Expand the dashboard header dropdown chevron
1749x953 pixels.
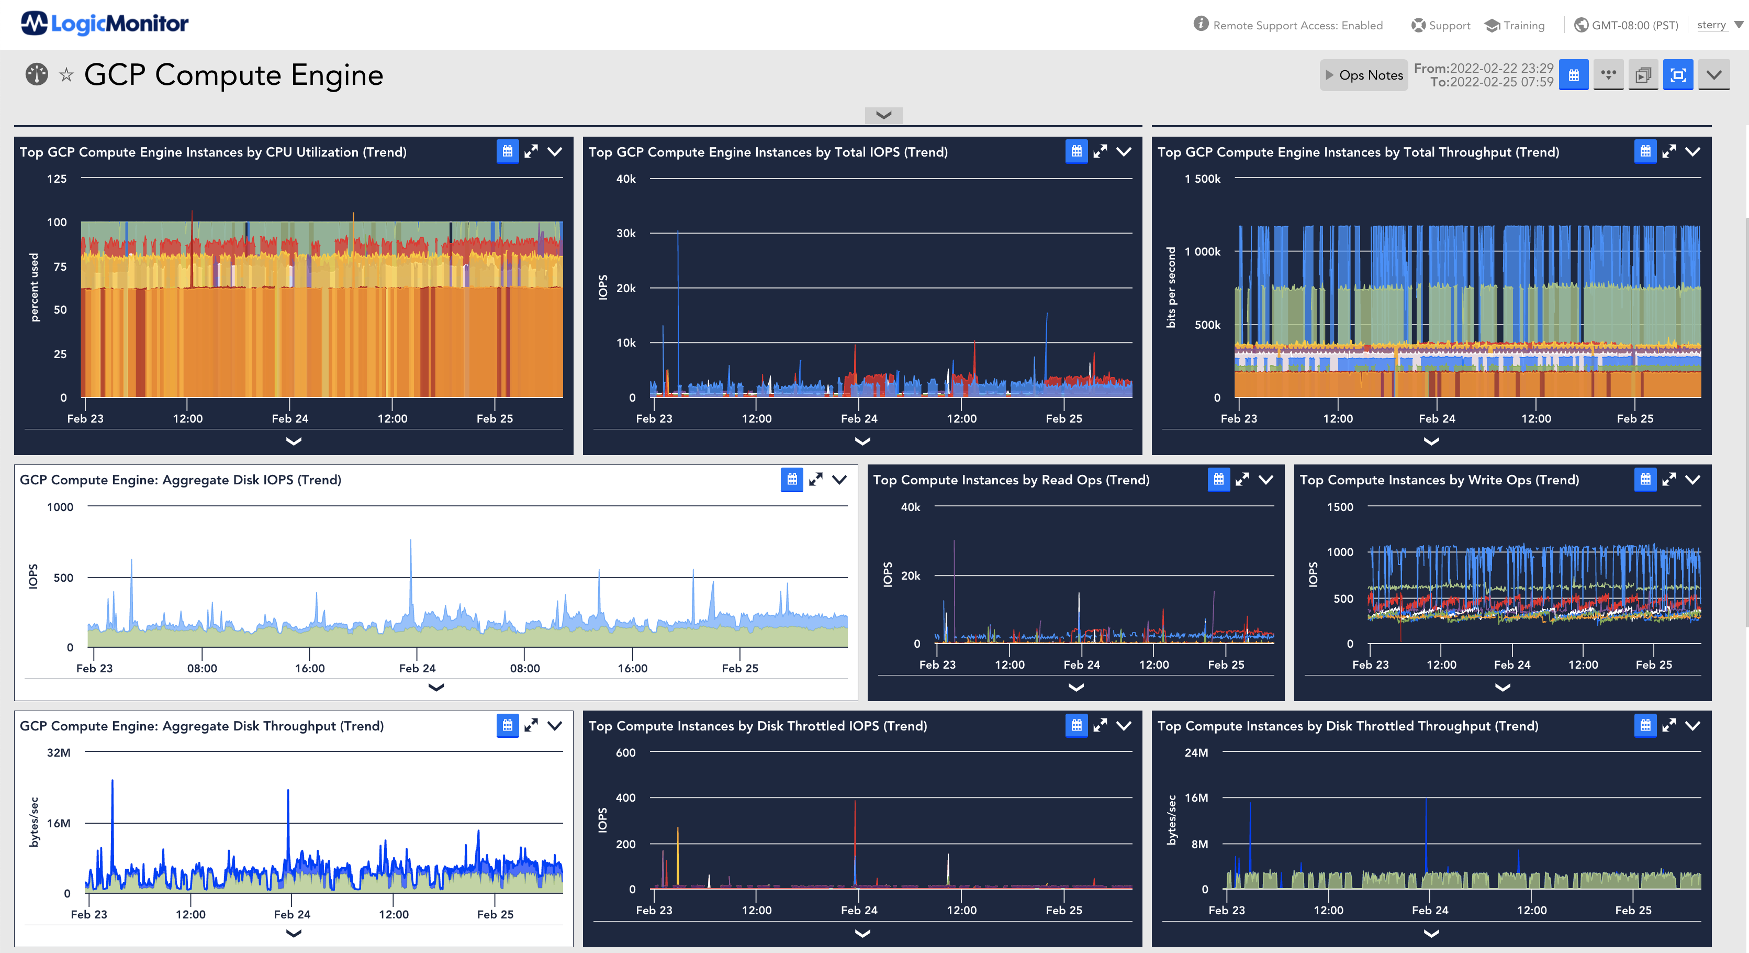[1714, 75]
